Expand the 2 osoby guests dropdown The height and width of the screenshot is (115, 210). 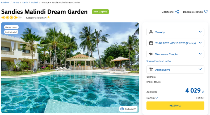(175, 32)
